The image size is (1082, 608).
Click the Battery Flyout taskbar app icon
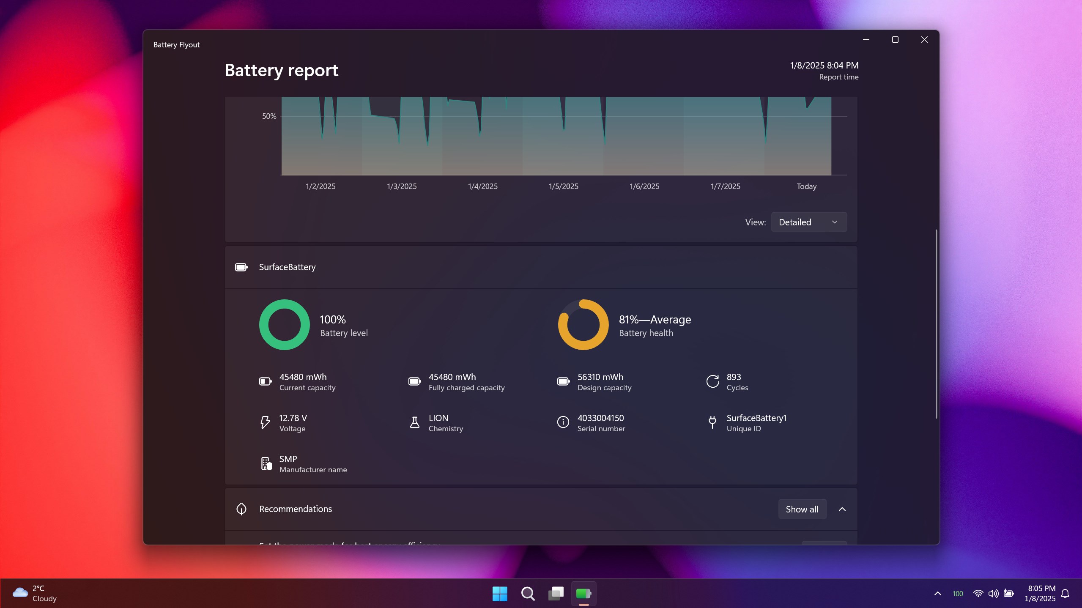coord(583,594)
